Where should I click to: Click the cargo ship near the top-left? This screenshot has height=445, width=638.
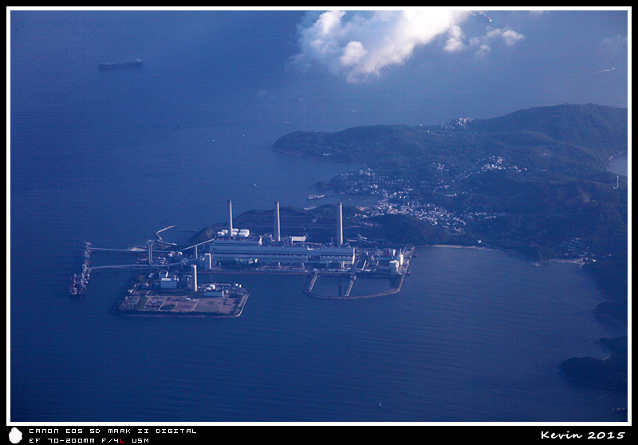[120, 64]
